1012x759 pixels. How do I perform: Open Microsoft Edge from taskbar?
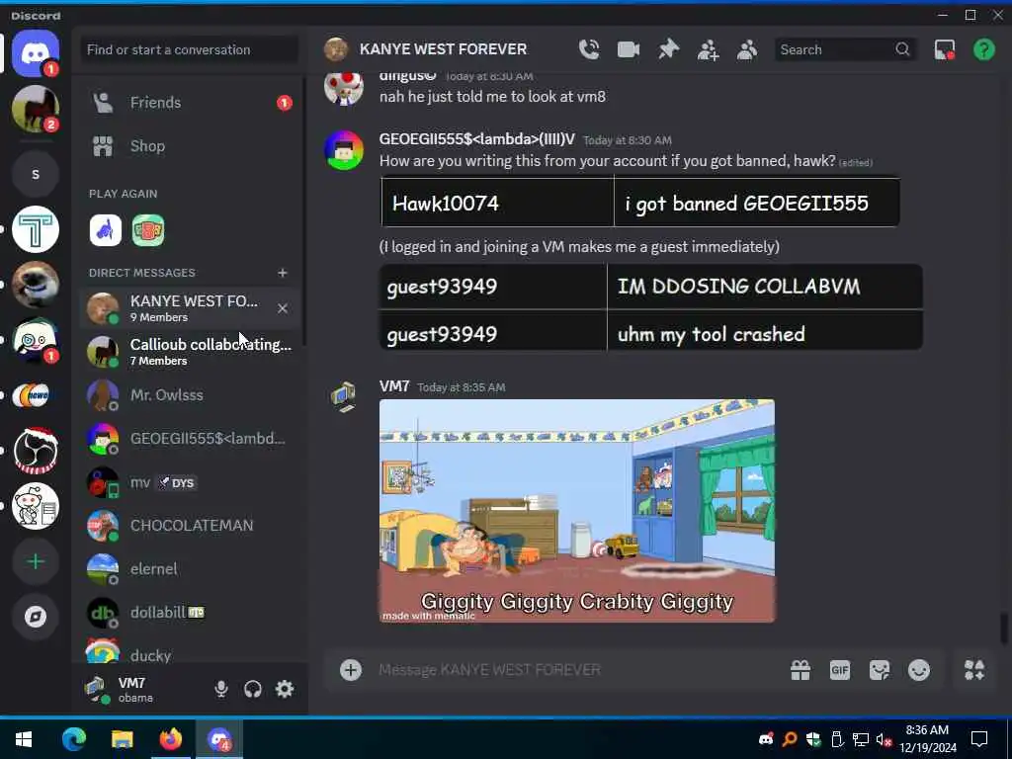coord(73,739)
